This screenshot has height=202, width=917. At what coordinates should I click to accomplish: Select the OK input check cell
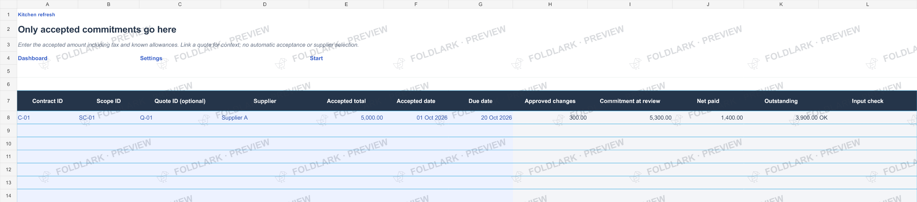pos(867,117)
